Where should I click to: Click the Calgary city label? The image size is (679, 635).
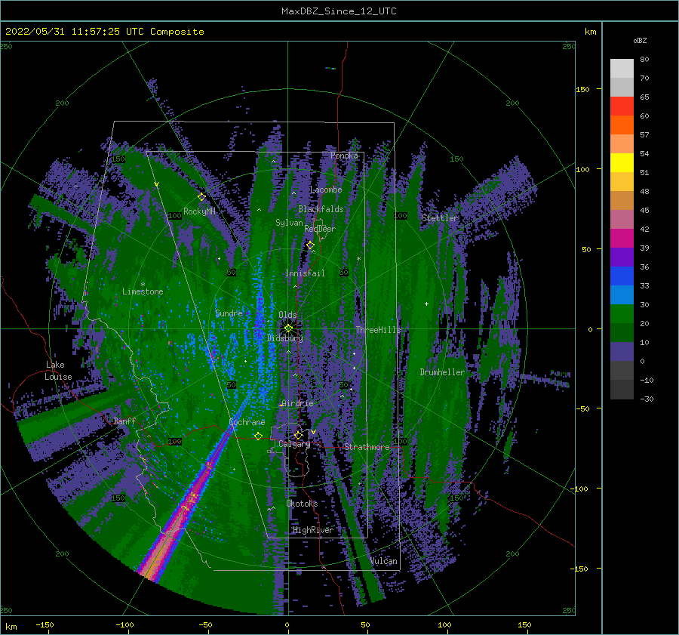[294, 444]
